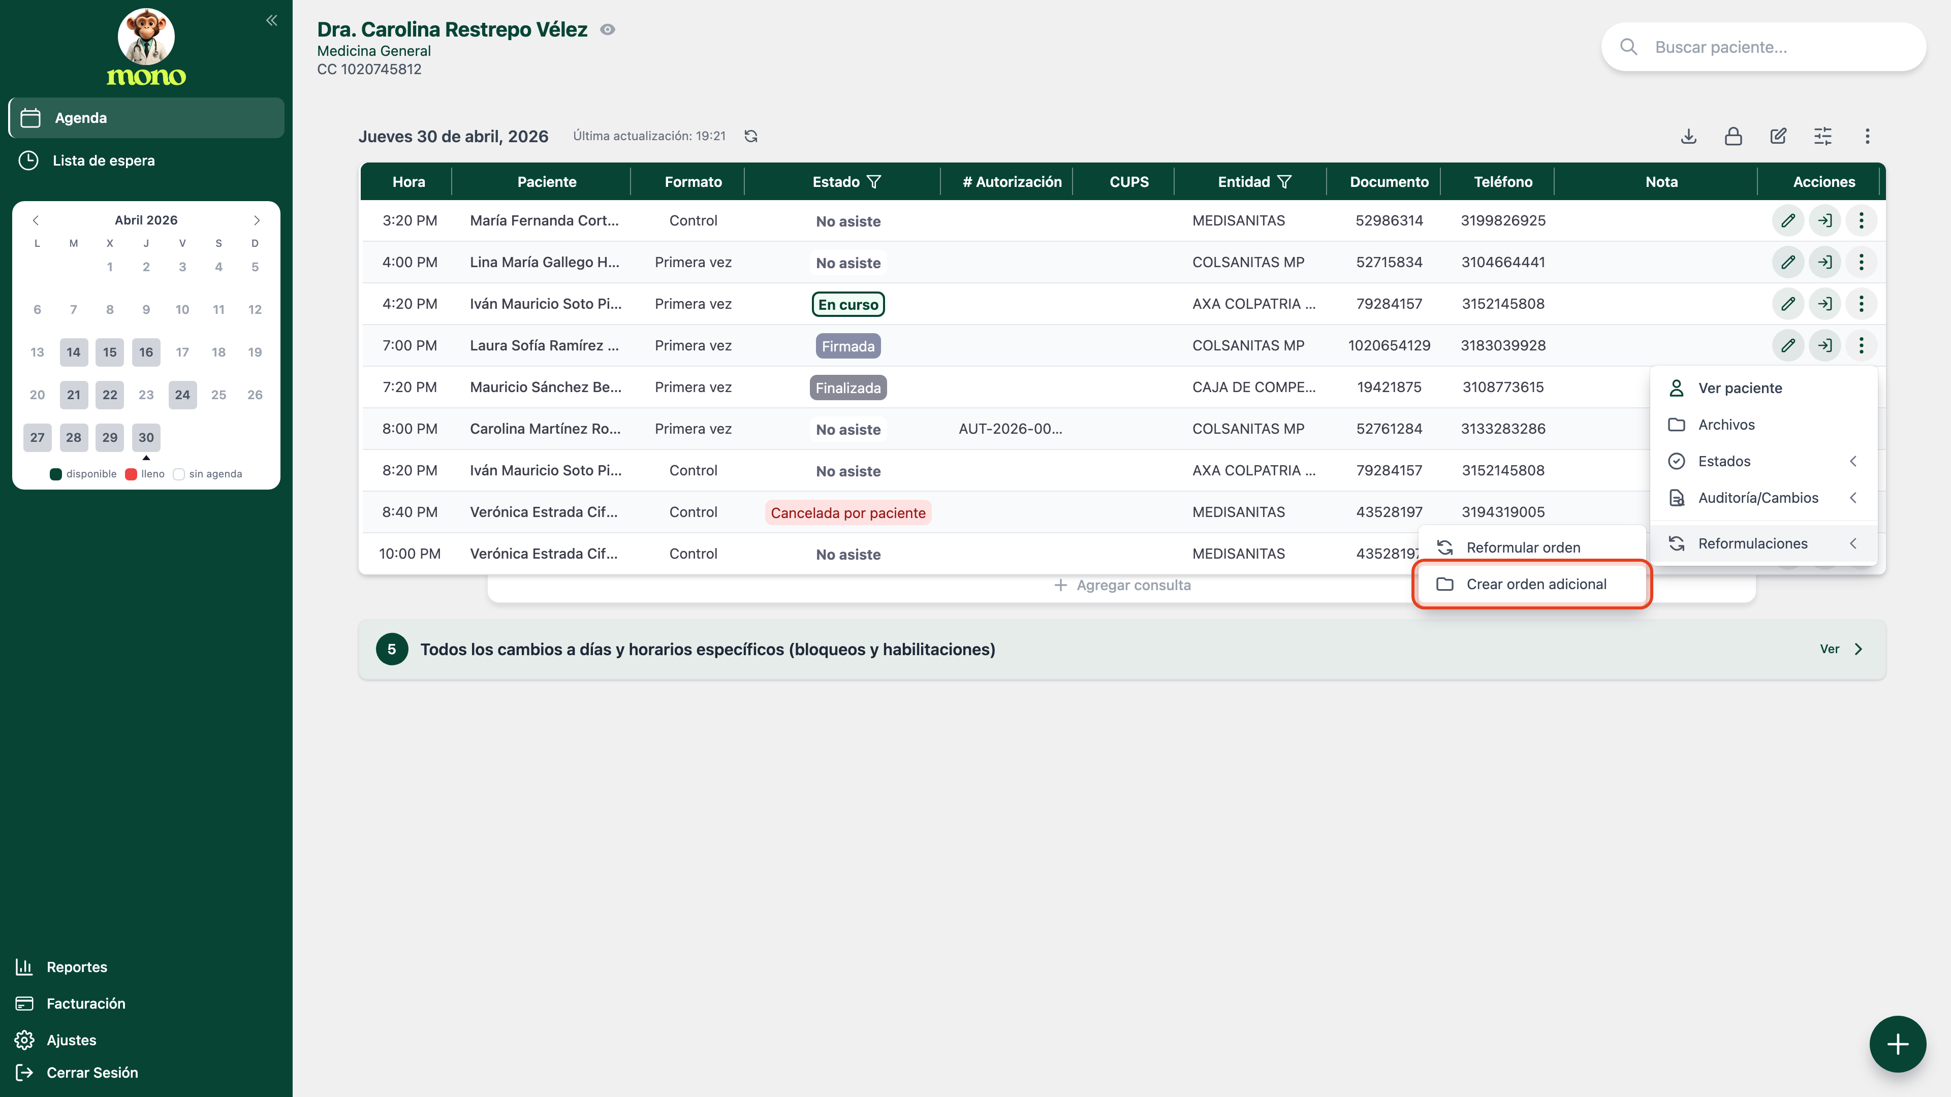This screenshot has height=1097, width=1951.
Task: Select April 24 in the calendar
Action: pos(182,395)
